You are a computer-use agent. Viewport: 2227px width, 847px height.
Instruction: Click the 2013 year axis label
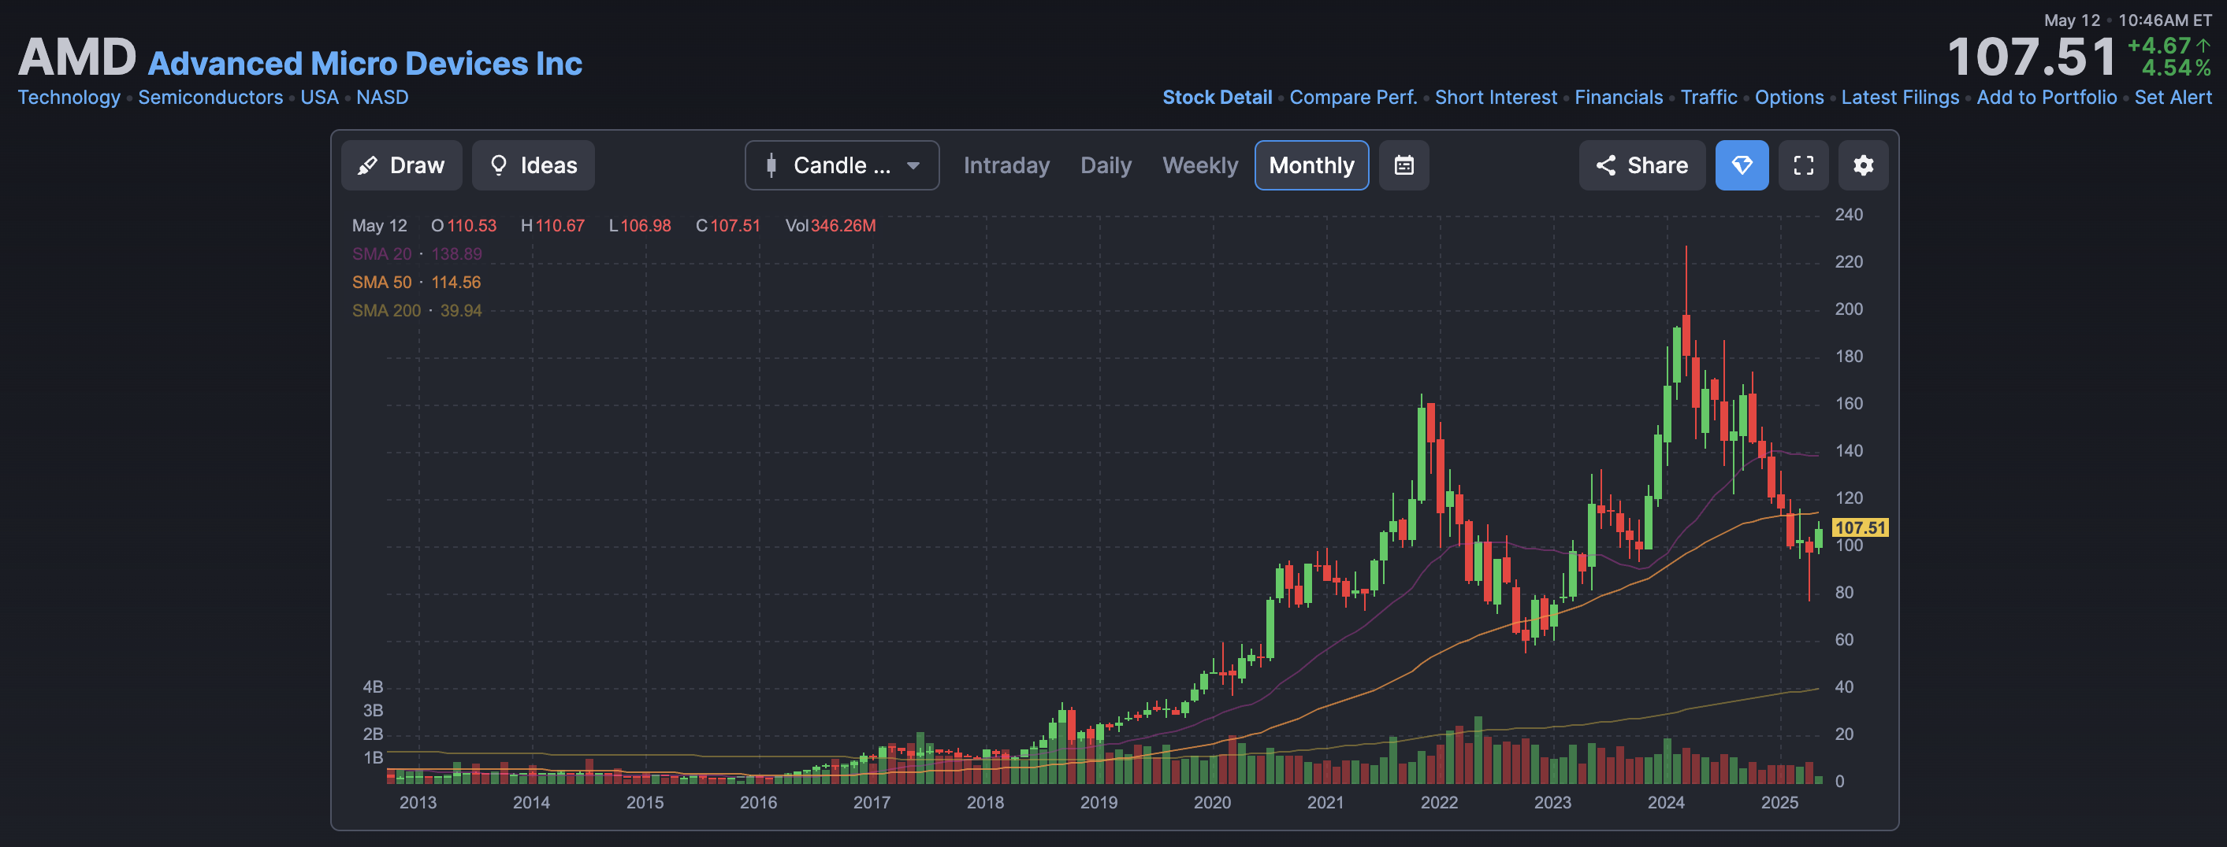click(418, 802)
